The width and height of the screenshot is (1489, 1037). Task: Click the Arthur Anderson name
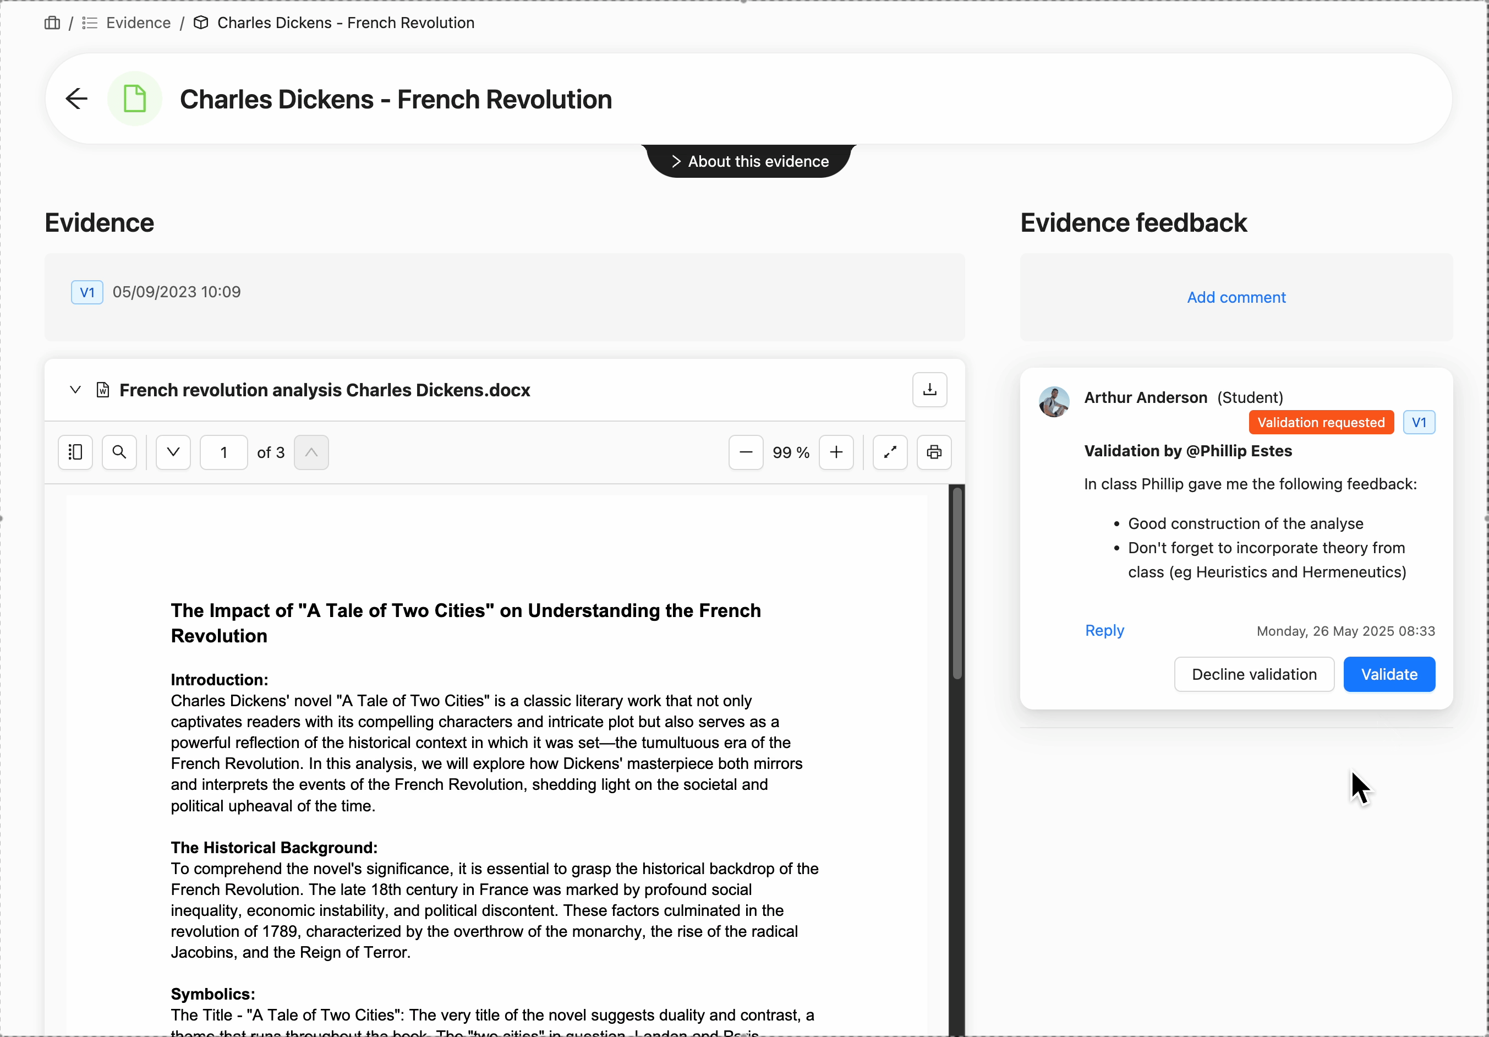click(x=1145, y=397)
